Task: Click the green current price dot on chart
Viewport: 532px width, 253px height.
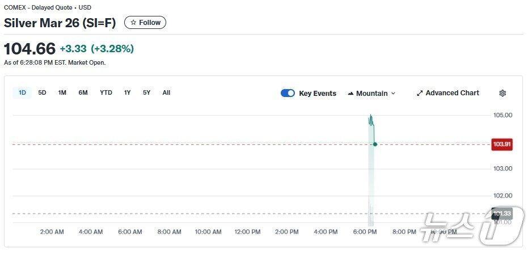Action: 375,144
